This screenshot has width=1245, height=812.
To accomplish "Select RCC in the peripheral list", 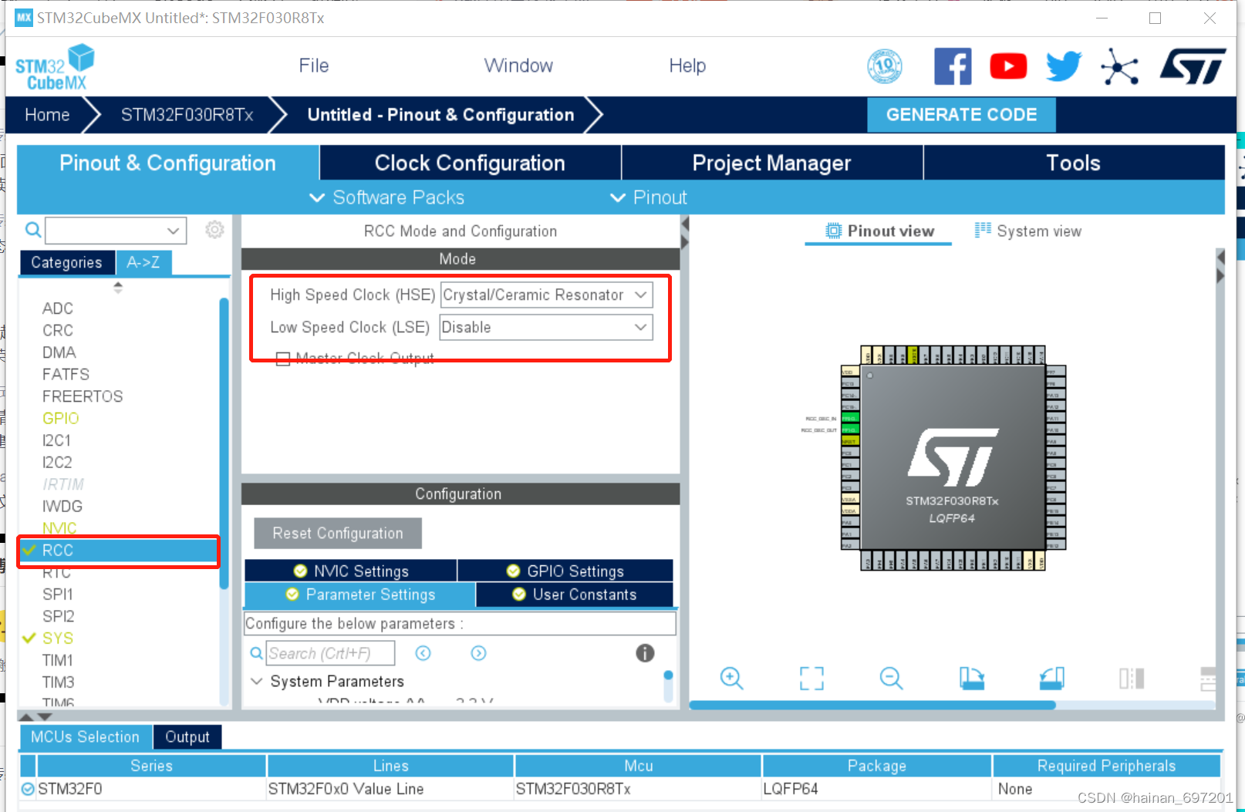I will 119,550.
